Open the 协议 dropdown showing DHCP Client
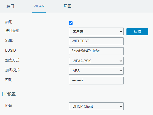Viewport: 153px width, 115px height. click(x=96, y=106)
